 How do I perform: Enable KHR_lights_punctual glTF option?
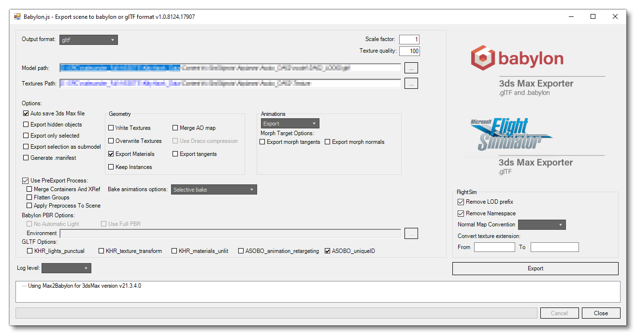click(x=30, y=251)
